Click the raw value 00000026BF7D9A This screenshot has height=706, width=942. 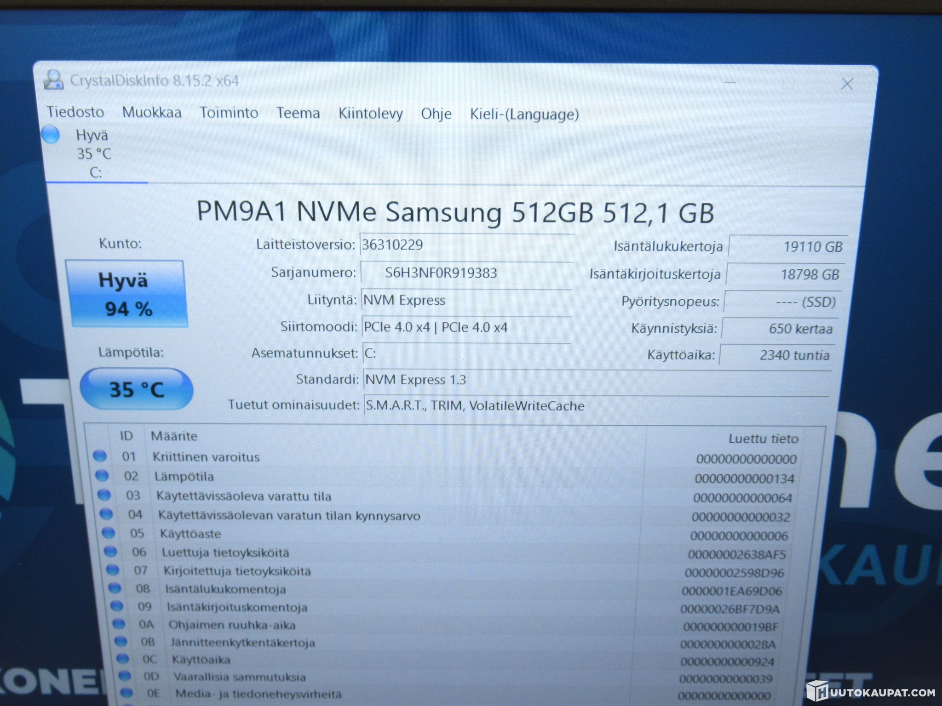point(730,609)
